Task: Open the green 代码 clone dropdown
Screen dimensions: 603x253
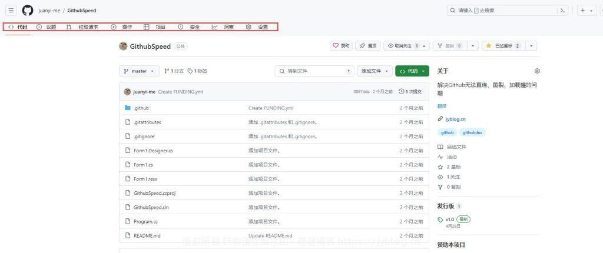Action: point(412,71)
